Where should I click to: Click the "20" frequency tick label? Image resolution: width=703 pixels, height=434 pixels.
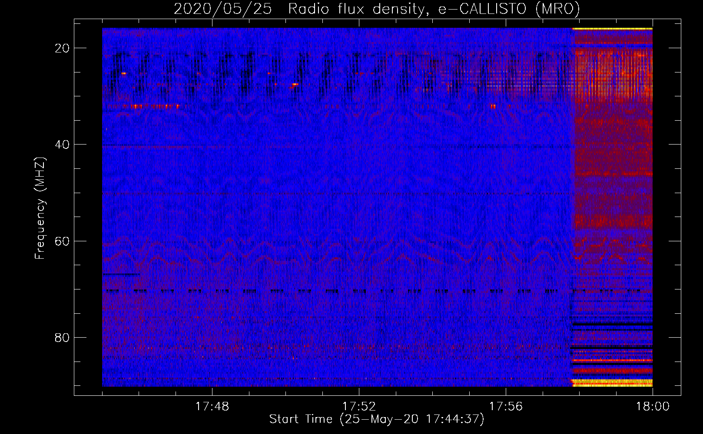63,48
